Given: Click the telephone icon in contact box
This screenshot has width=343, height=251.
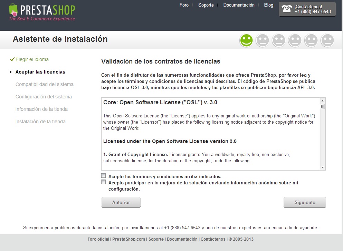Looking at the screenshot, I should click(x=286, y=9).
